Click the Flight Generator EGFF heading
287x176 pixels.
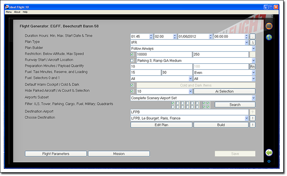[x=59, y=26]
